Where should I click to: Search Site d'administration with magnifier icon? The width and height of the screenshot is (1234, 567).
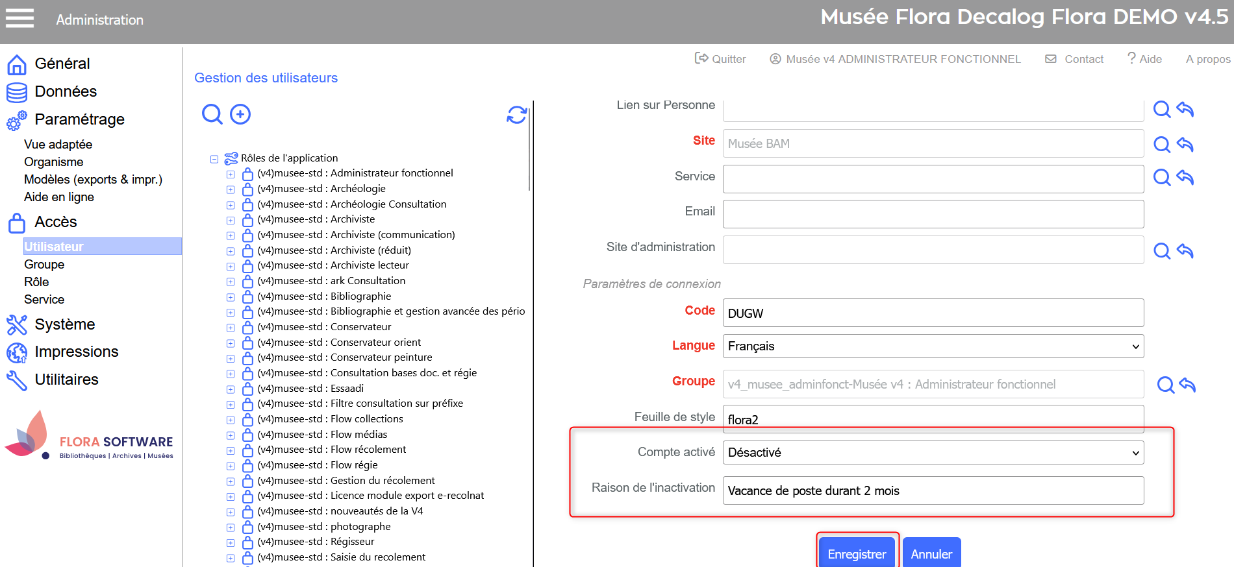pyautogui.click(x=1161, y=250)
